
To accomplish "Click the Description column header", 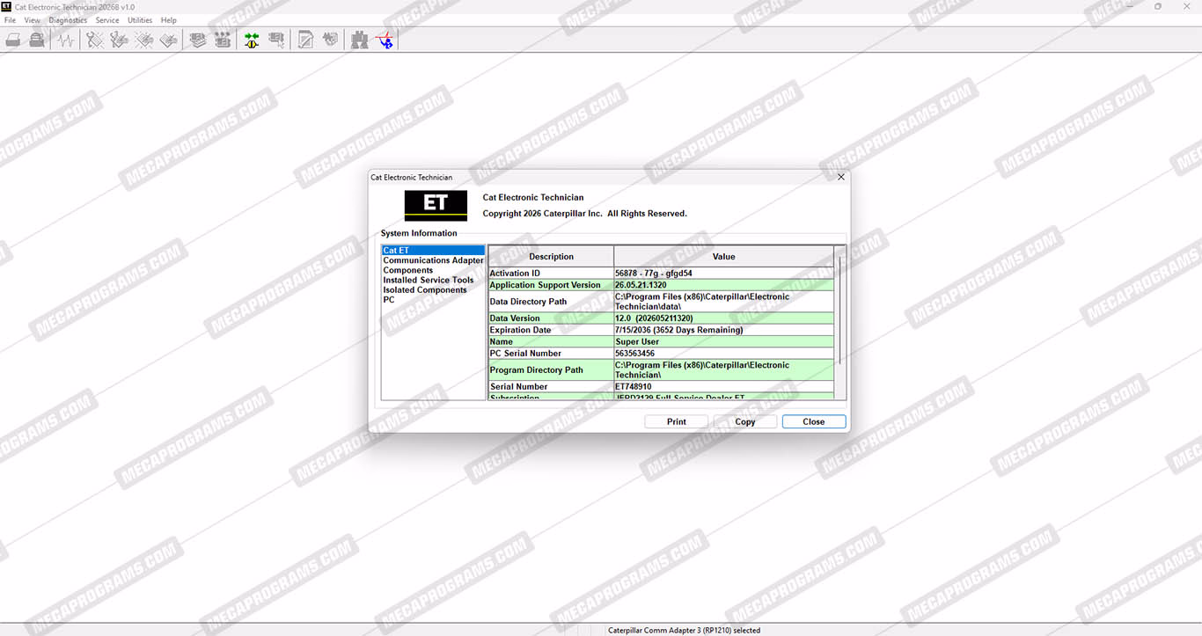I will 551,256.
